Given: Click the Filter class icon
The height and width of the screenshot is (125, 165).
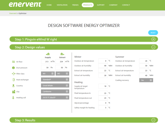Looking at the screenshot, I should (13, 74).
